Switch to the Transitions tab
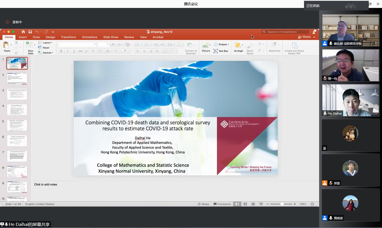 click(68, 37)
